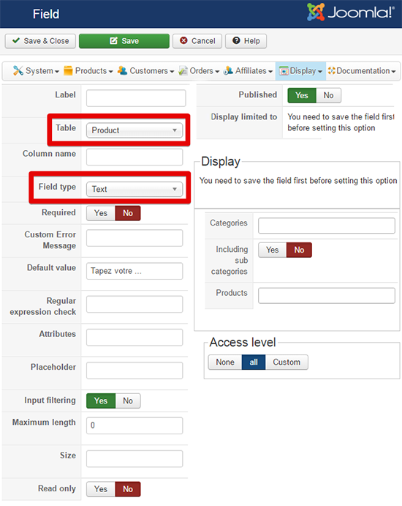Click the "Display limited to" label

pos(244,117)
